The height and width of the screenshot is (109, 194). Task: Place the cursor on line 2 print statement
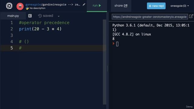click(x=40, y=29)
